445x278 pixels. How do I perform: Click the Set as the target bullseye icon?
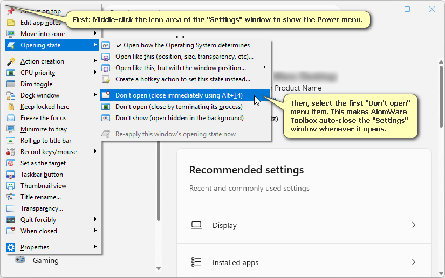click(11, 163)
